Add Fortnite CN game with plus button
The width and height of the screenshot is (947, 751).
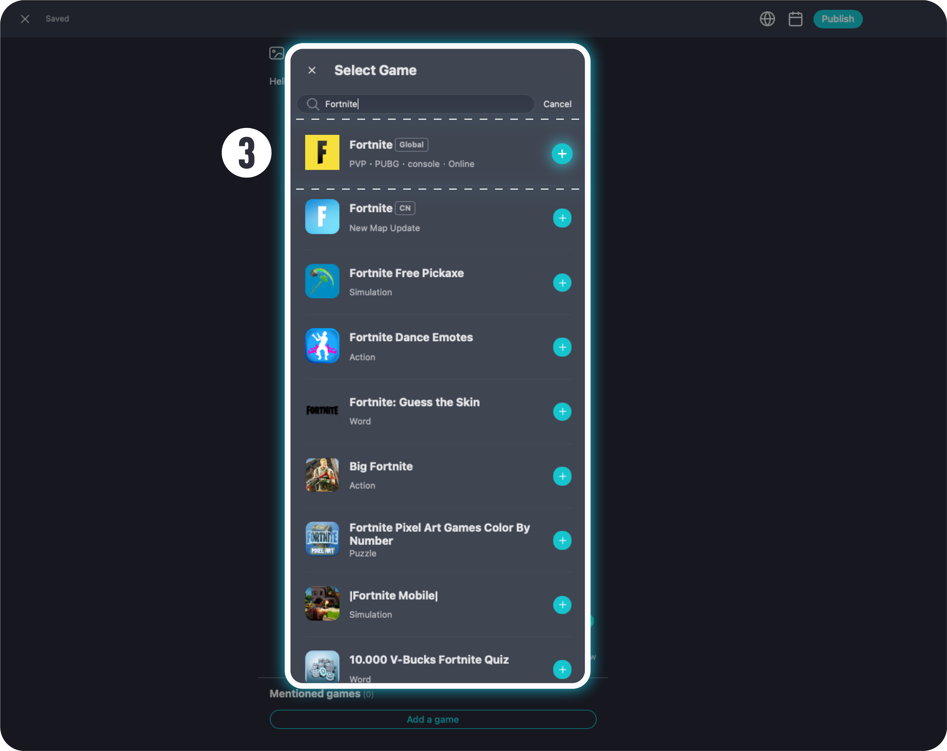click(x=562, y=218)
